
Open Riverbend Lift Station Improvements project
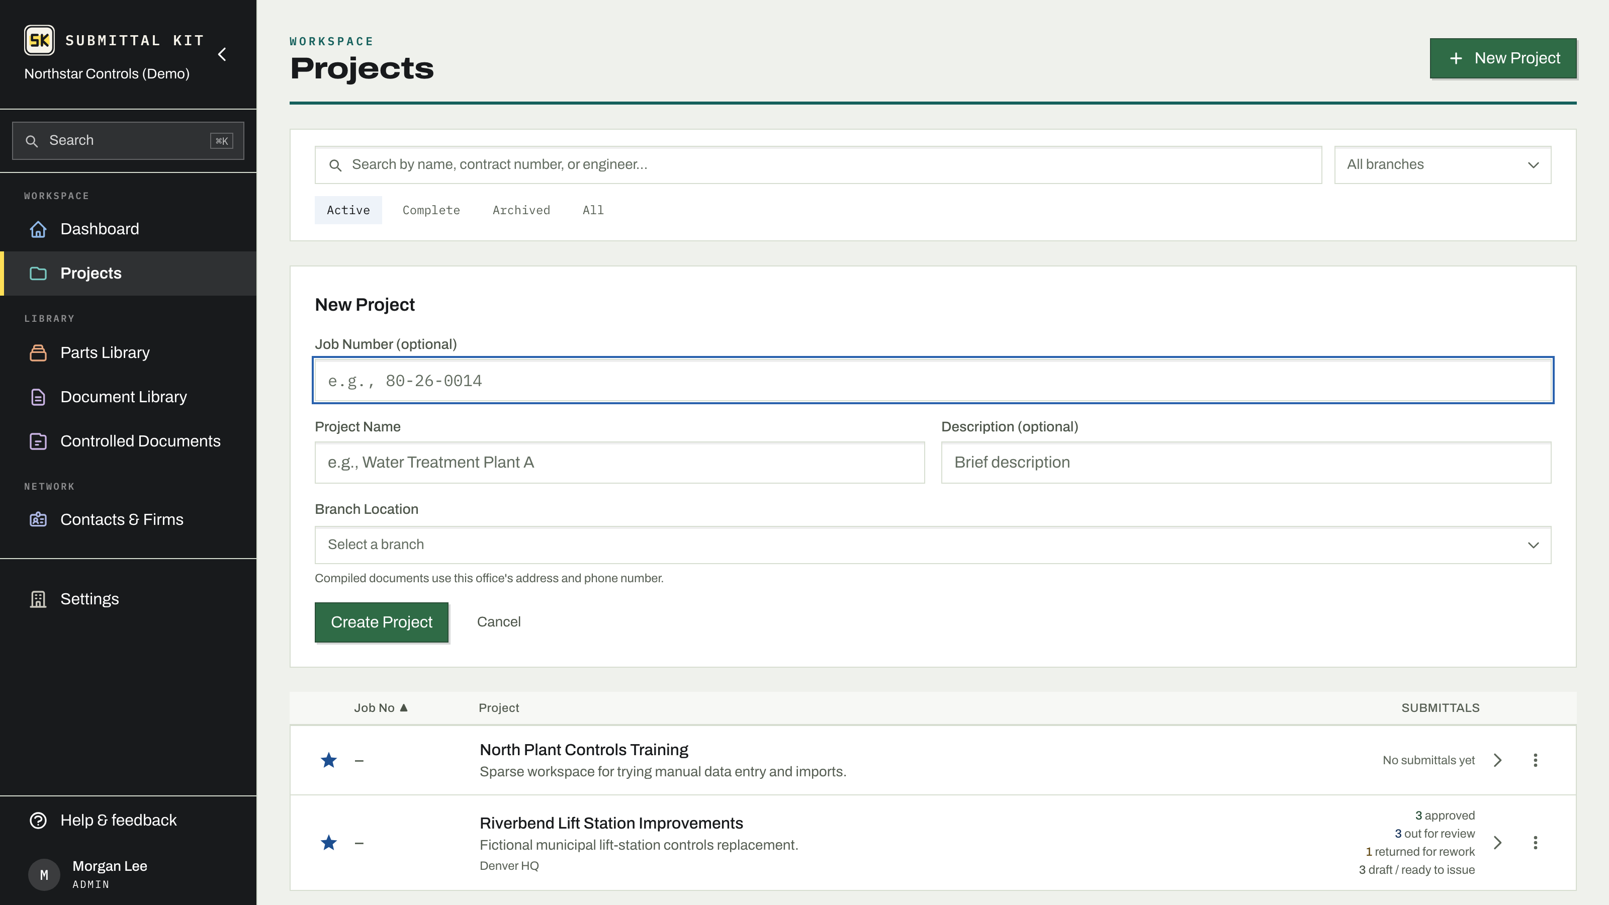click(611, 823)
